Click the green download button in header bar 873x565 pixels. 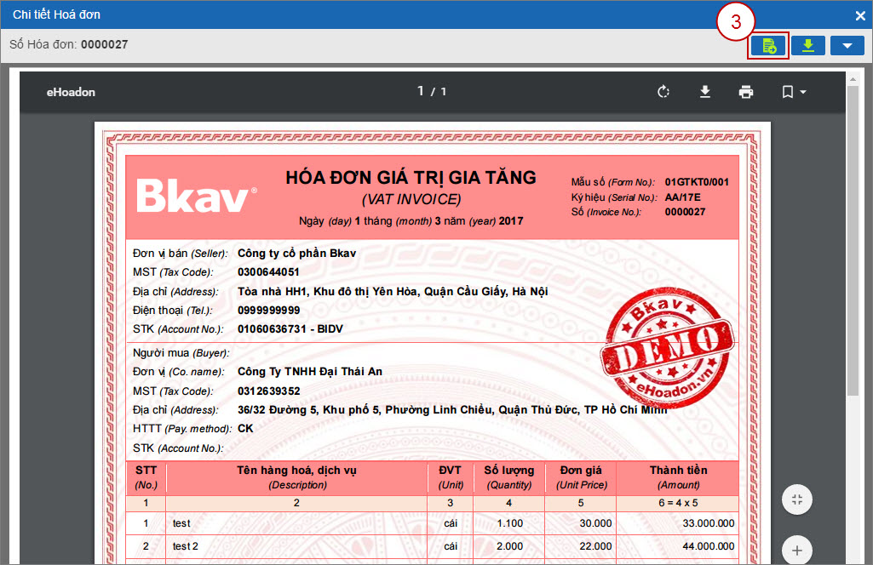point(808,46)
